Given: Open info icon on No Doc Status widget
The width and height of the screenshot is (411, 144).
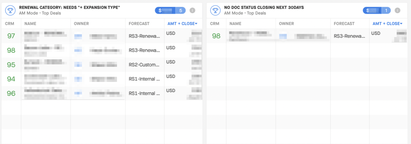Looking at the screenshot, I should tap(397, 11).
